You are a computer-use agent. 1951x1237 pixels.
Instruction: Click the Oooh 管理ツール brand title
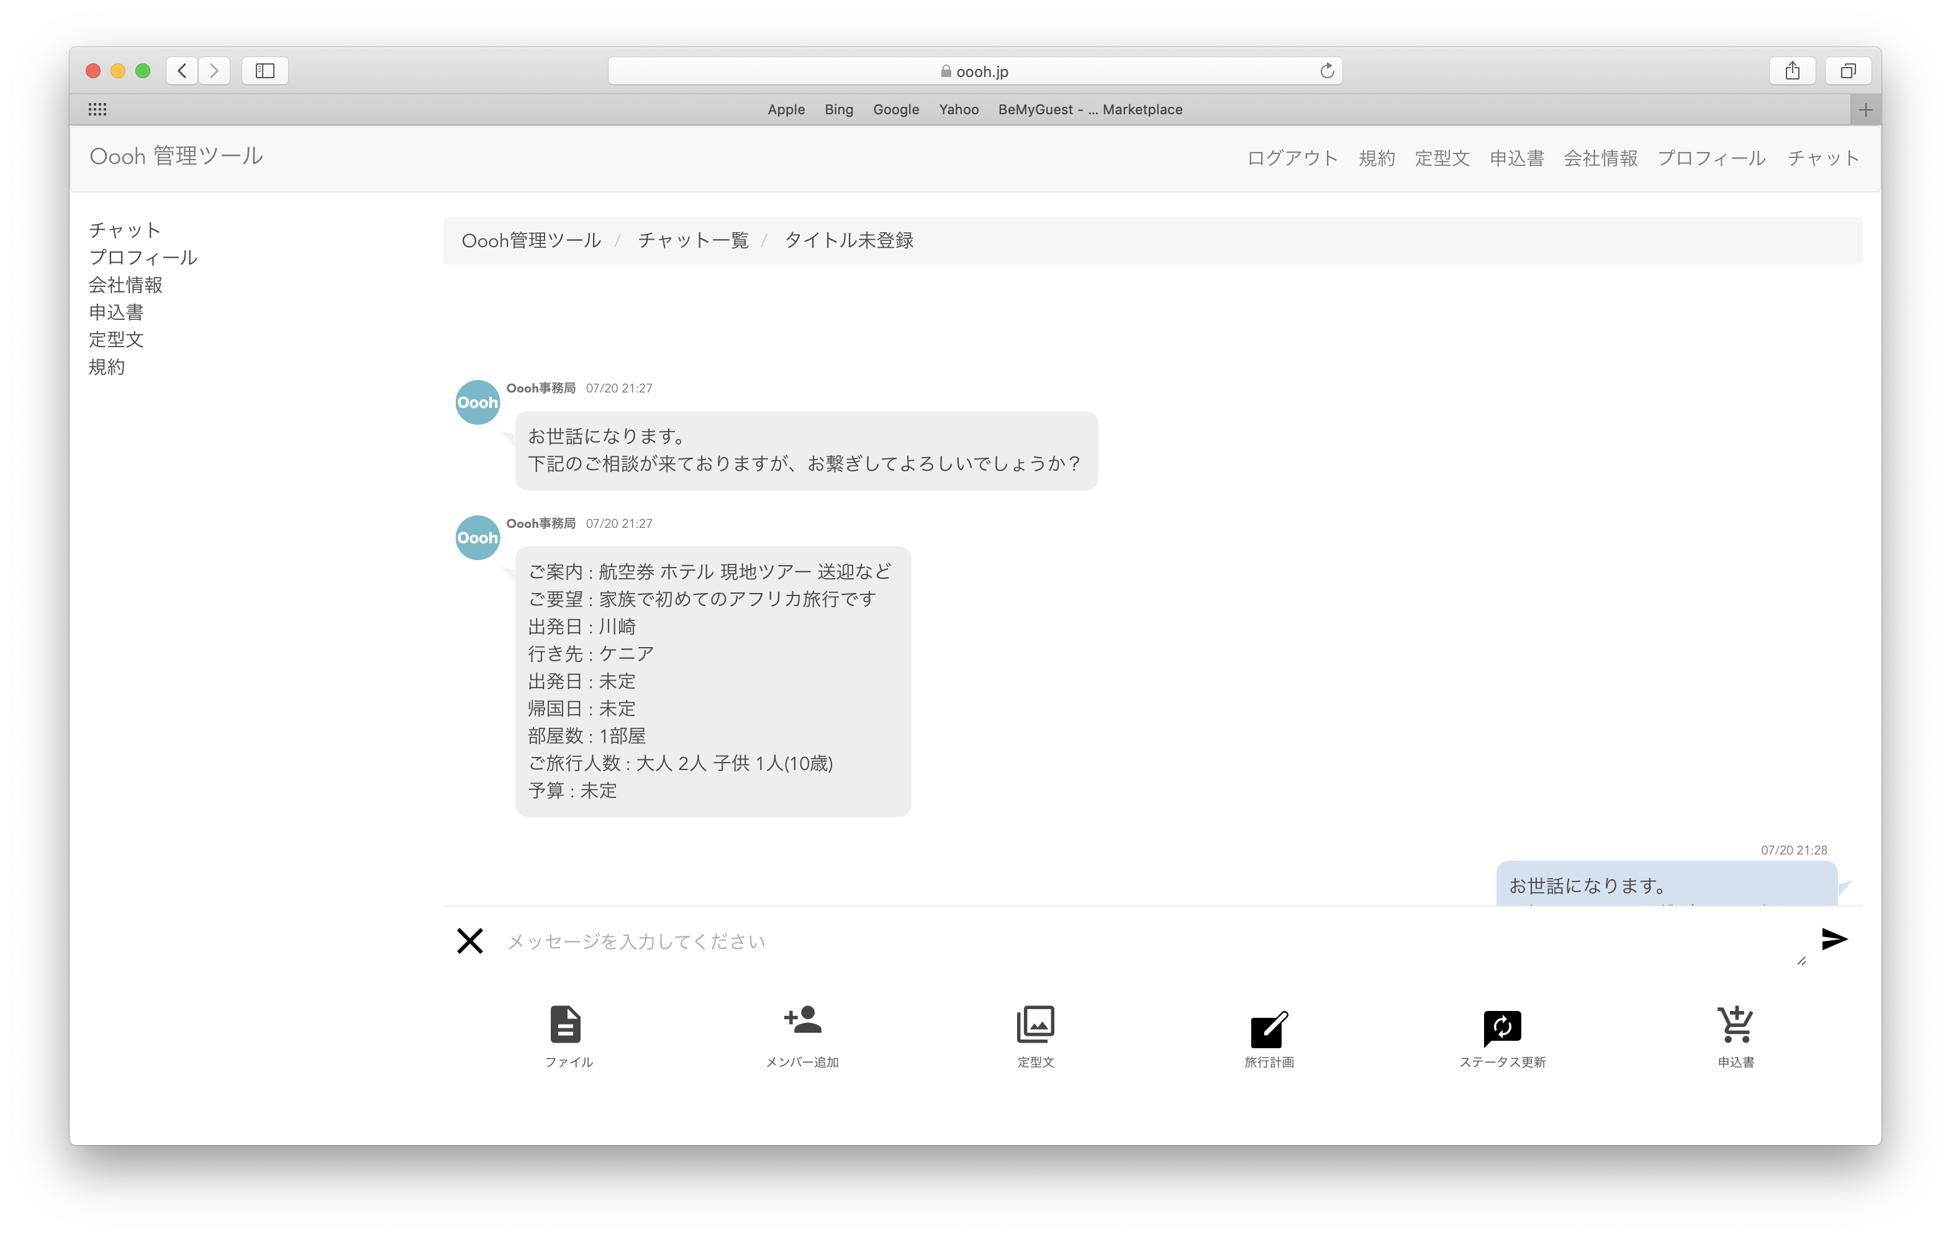click(x=176, y=156)
